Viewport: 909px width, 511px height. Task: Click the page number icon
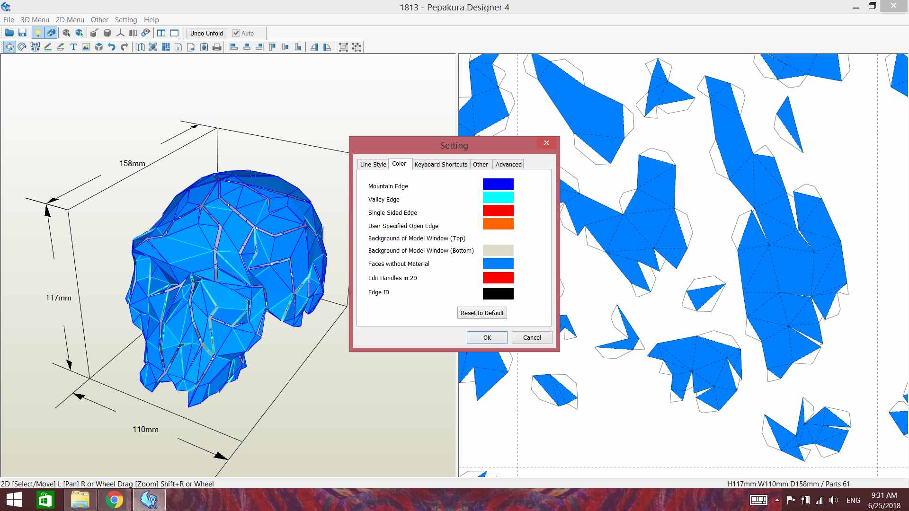click(x=178, y=47)
